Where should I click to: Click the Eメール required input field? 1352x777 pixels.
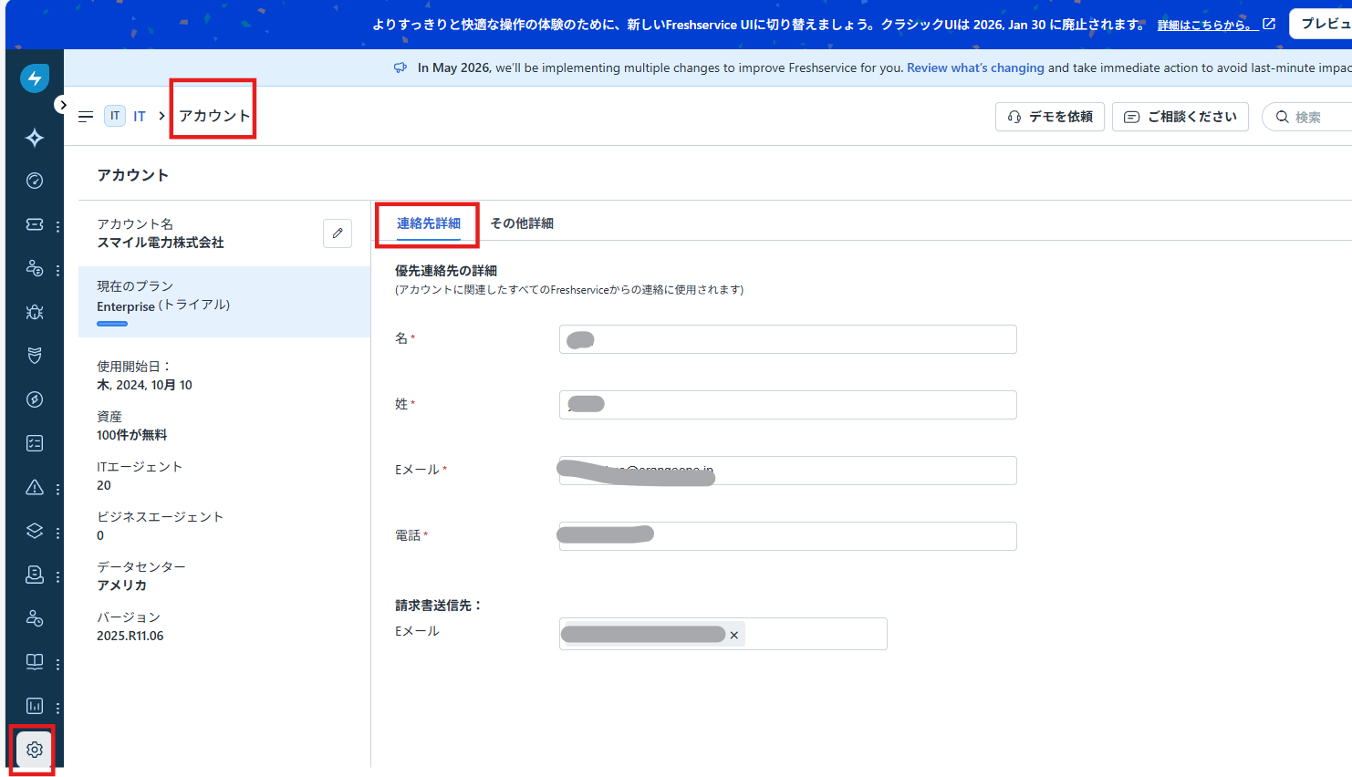click(x=788, y=471)
